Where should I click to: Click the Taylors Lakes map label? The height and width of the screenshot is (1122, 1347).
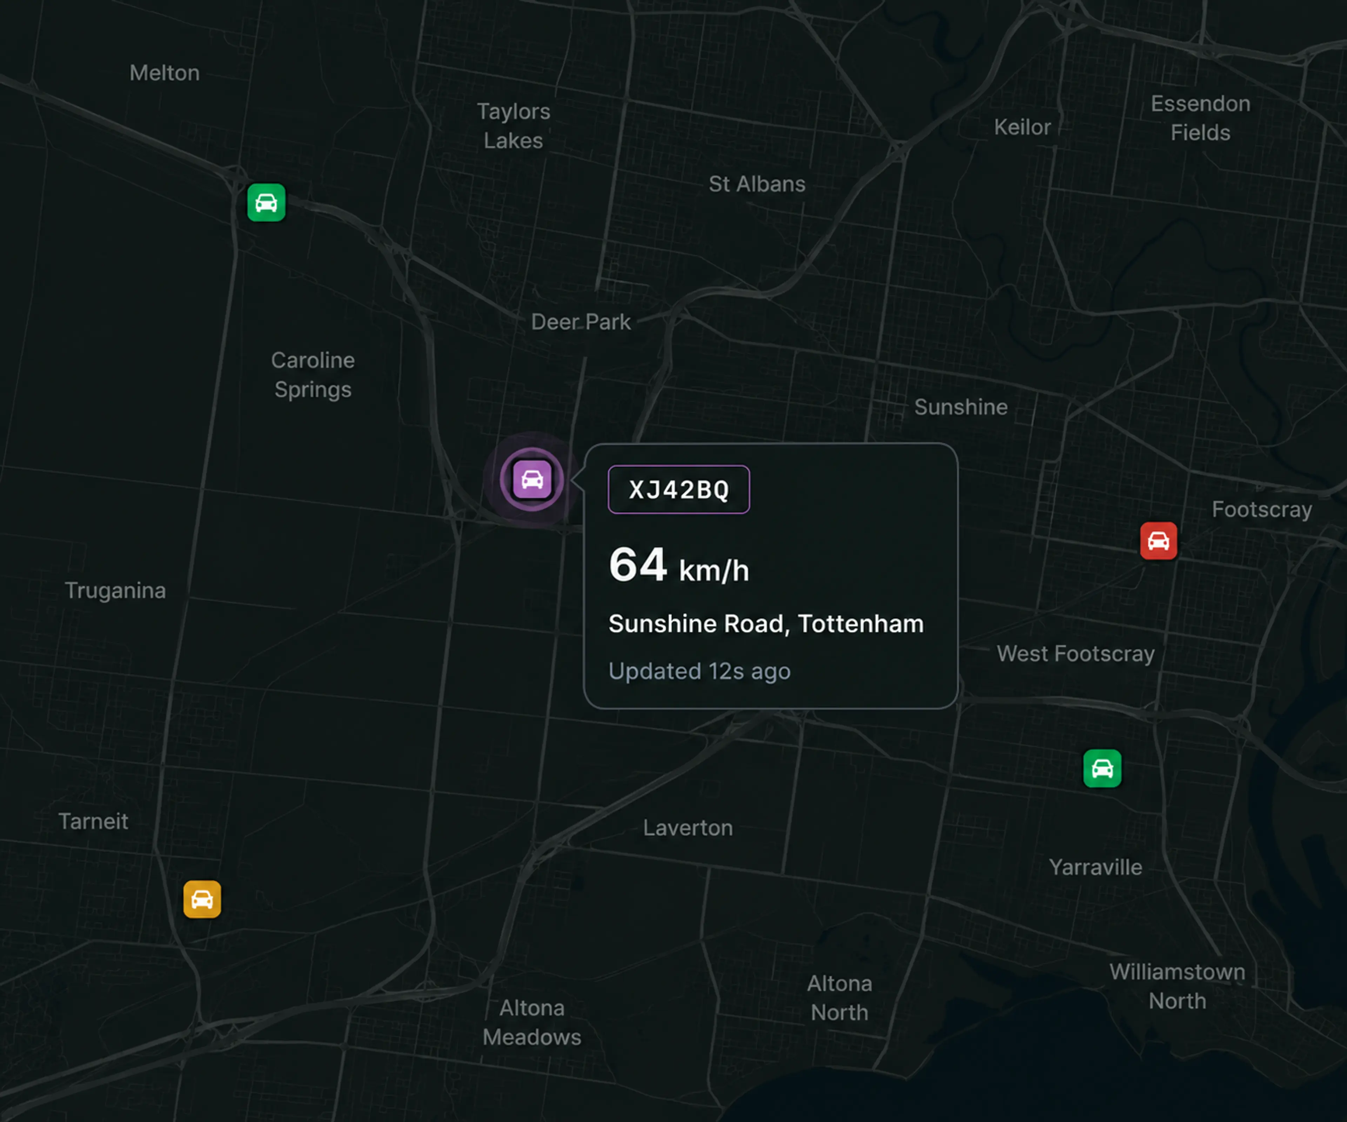[x=513, y=126]
